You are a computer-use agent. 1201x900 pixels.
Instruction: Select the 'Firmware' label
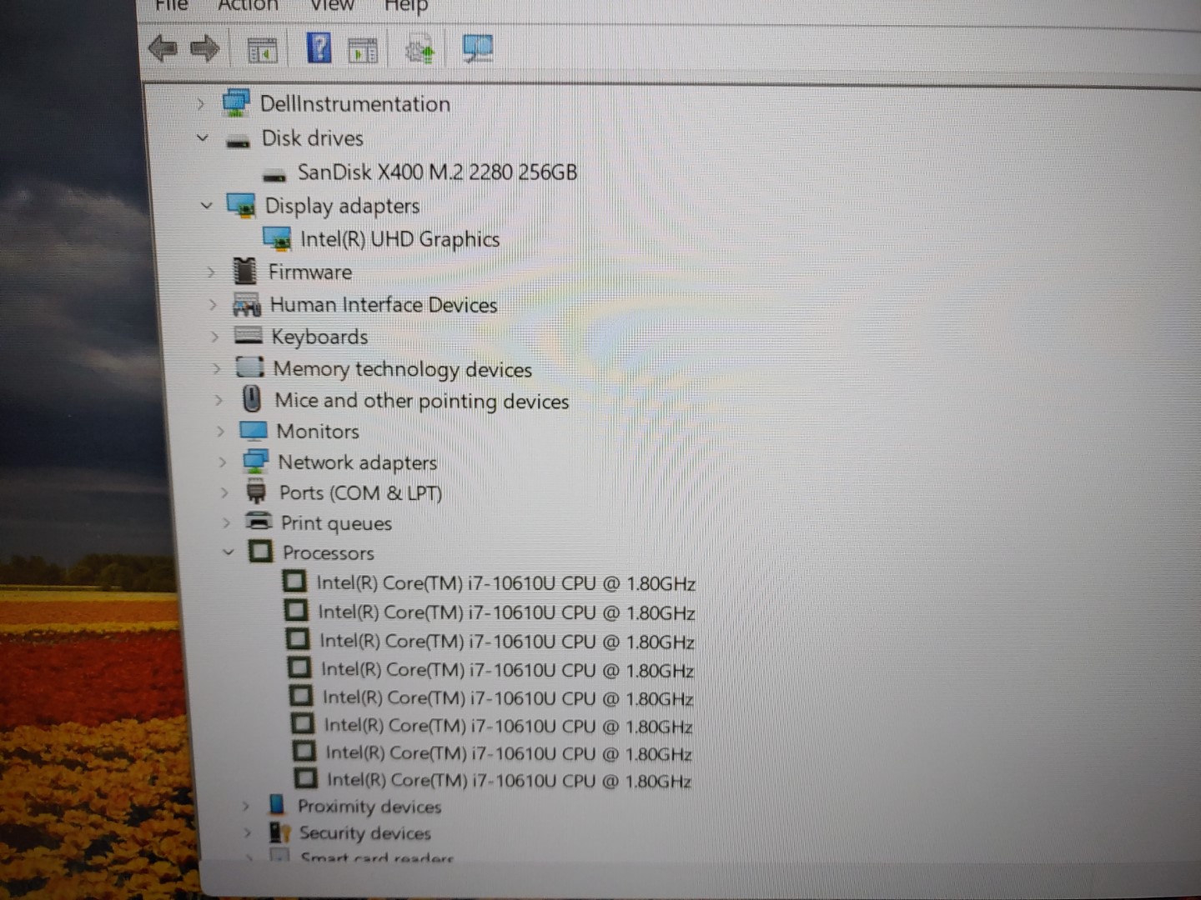coord(309,272)
